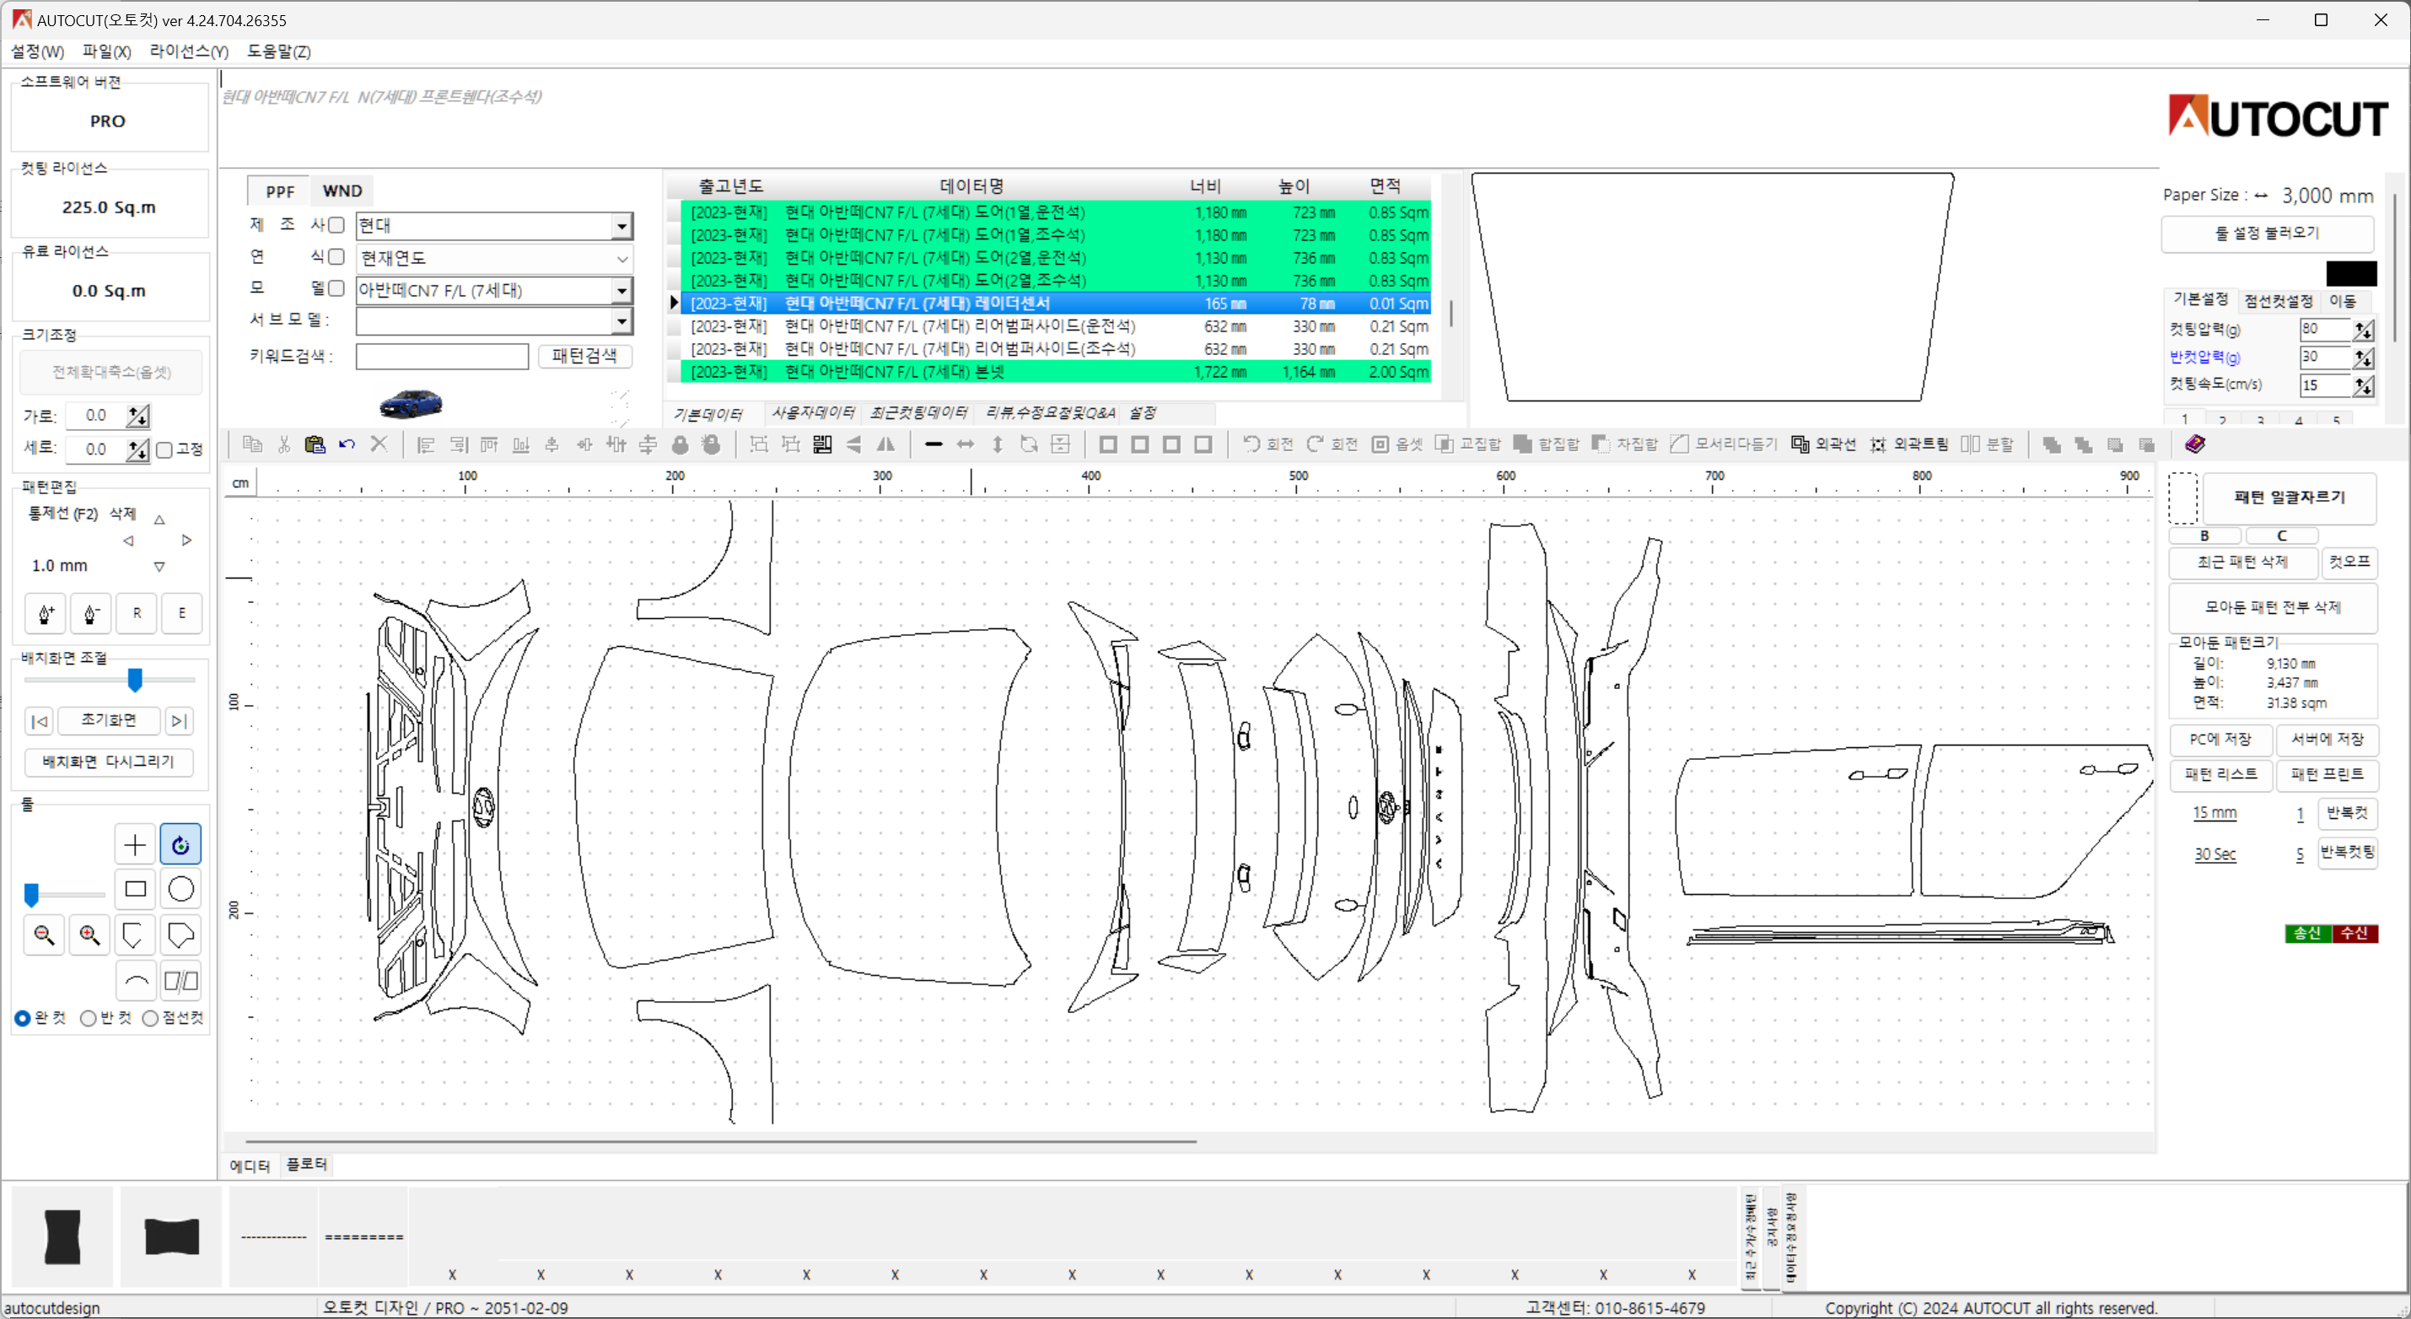Move control line left arrow

[128, 541]
